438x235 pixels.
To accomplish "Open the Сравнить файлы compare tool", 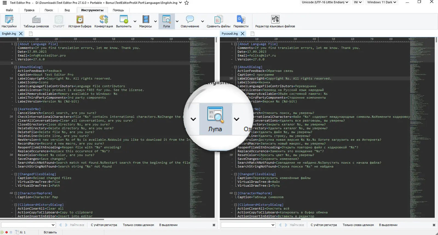I will coord(218,21).
